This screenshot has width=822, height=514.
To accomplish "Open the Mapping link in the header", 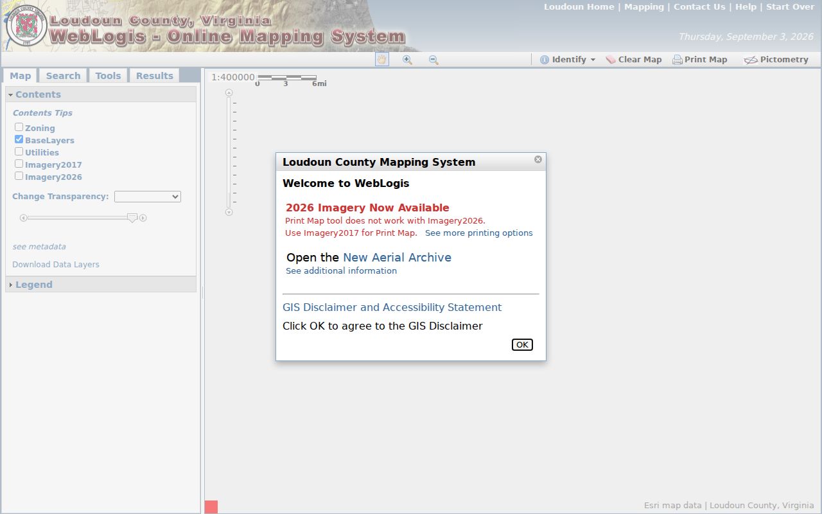I will [644, 7].
